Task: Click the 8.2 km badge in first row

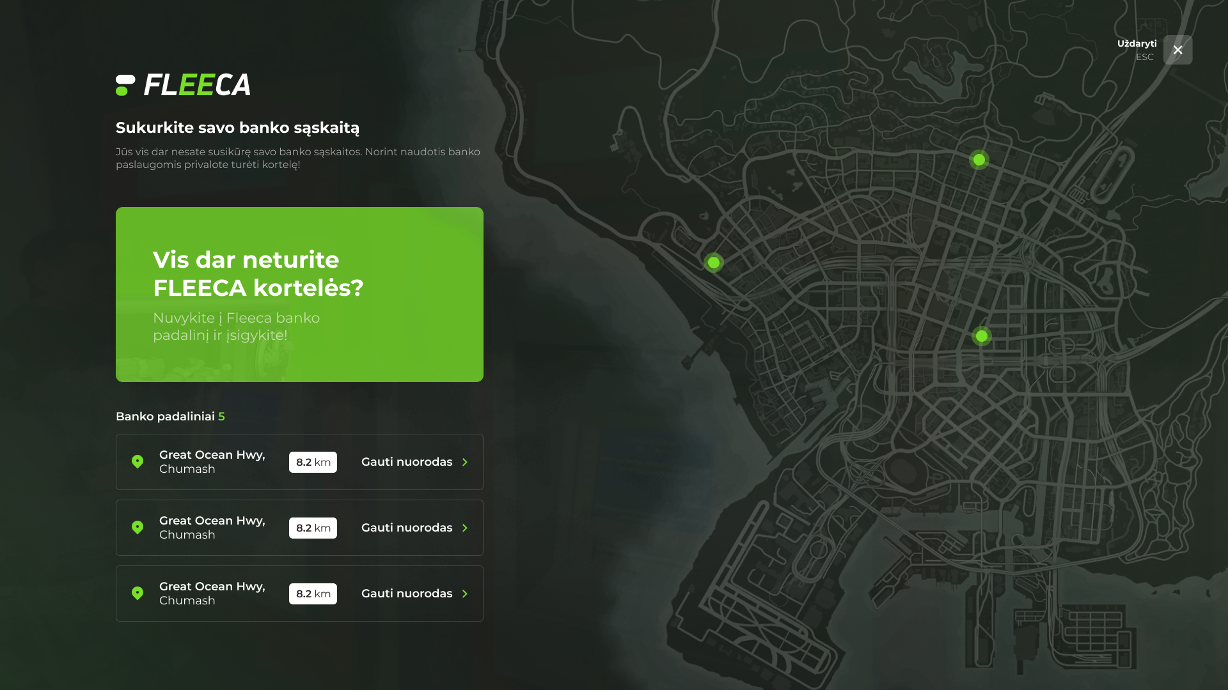Action: pyautogui.click(x=313, y=462)
